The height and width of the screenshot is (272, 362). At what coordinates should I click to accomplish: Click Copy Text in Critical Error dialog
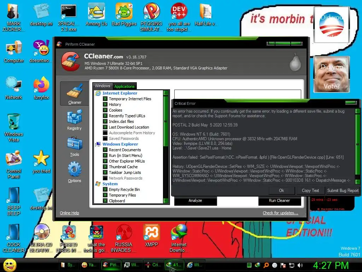tap(310, 191)
